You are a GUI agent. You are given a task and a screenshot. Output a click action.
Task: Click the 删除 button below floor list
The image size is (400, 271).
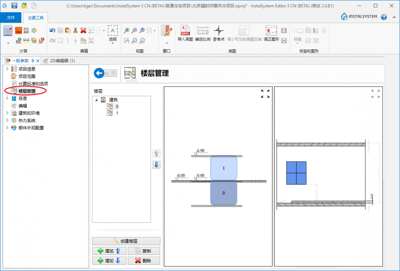pos(144,261)
